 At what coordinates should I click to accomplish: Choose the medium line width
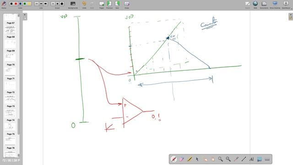[41, 4]
